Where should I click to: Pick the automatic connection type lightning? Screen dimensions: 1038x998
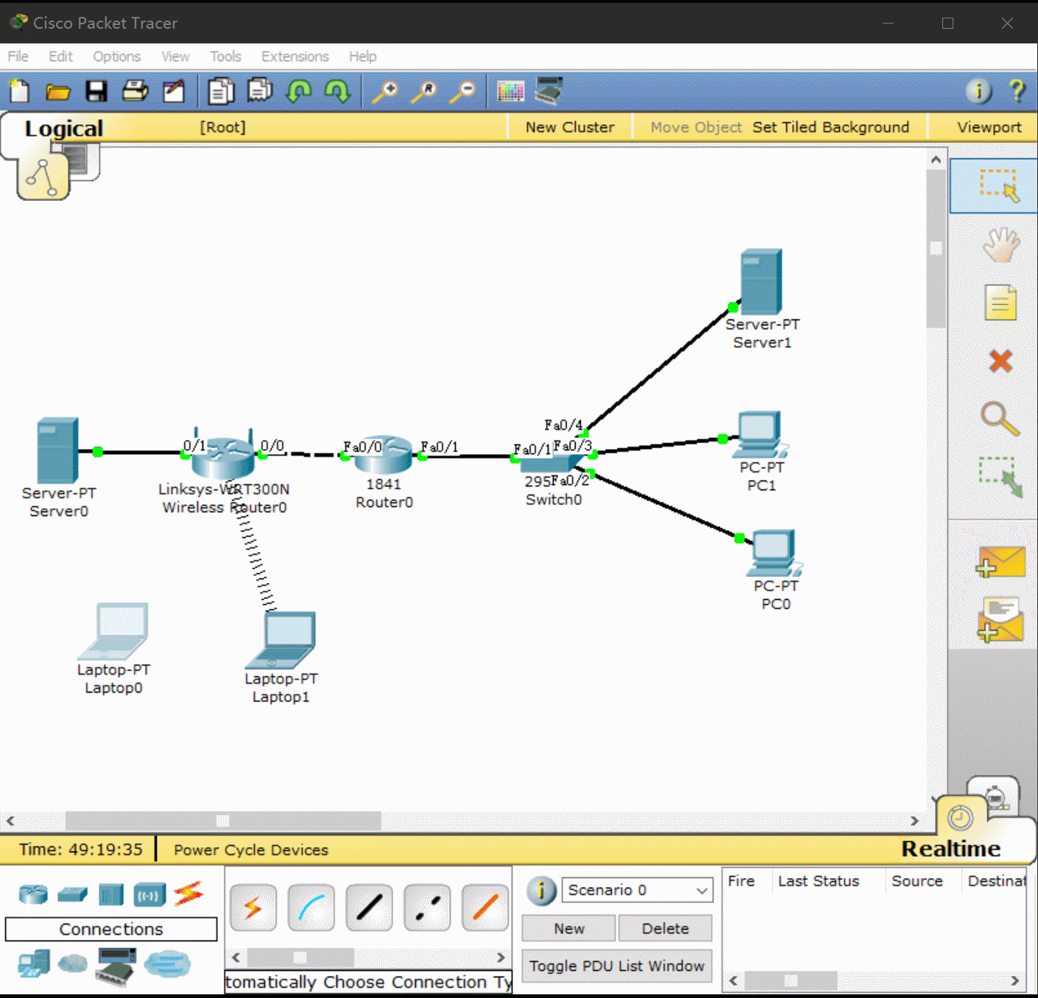pyautogui.click(x=253, y=907)
